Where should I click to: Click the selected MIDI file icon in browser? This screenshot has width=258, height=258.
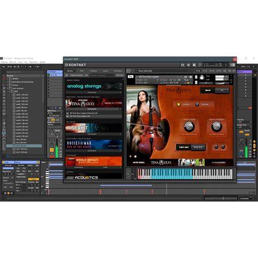point(14,146)
